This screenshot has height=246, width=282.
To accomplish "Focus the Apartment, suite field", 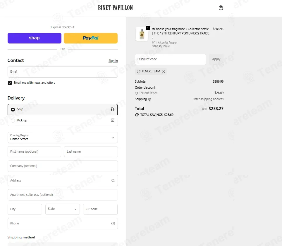I will [63, 195].
